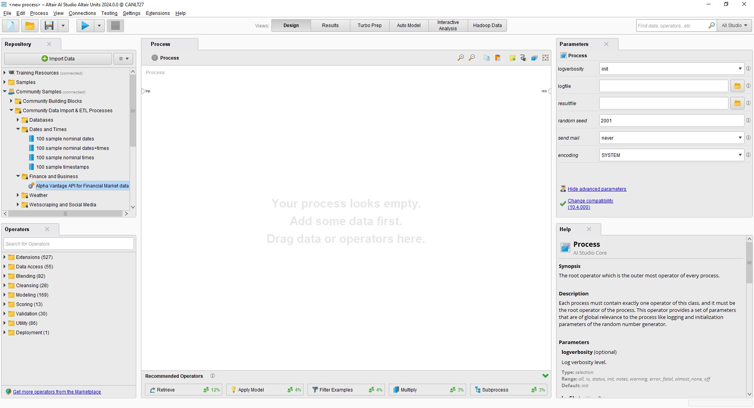
Task: Click Hide advanced parameters link
Action: (x=597, y=189)
